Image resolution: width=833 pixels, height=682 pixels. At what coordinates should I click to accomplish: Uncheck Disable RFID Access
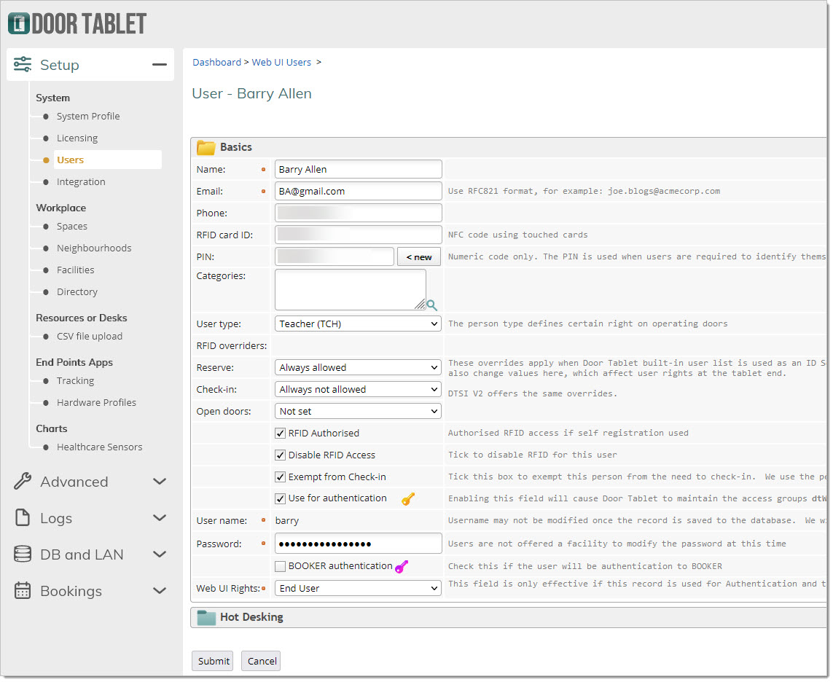[x=280, y=455]
